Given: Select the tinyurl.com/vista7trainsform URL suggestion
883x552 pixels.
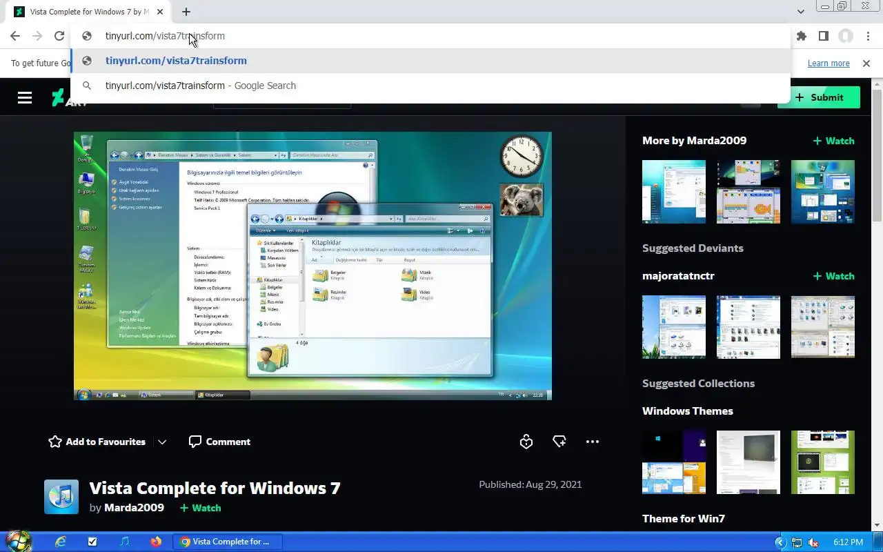Looking at the screenshot, I should click(x=430, y=61).
